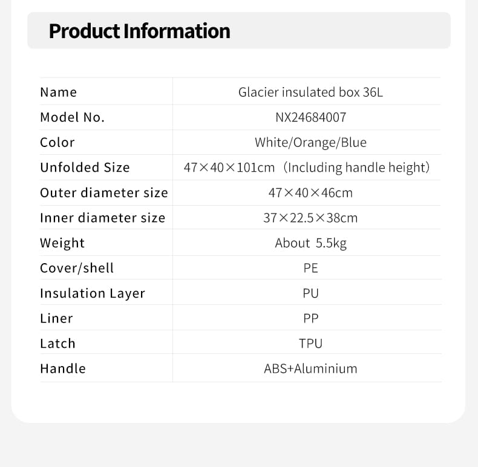478x467 pixels.
Task: Select Outer diameter size label
Action: tap(104, 192)
